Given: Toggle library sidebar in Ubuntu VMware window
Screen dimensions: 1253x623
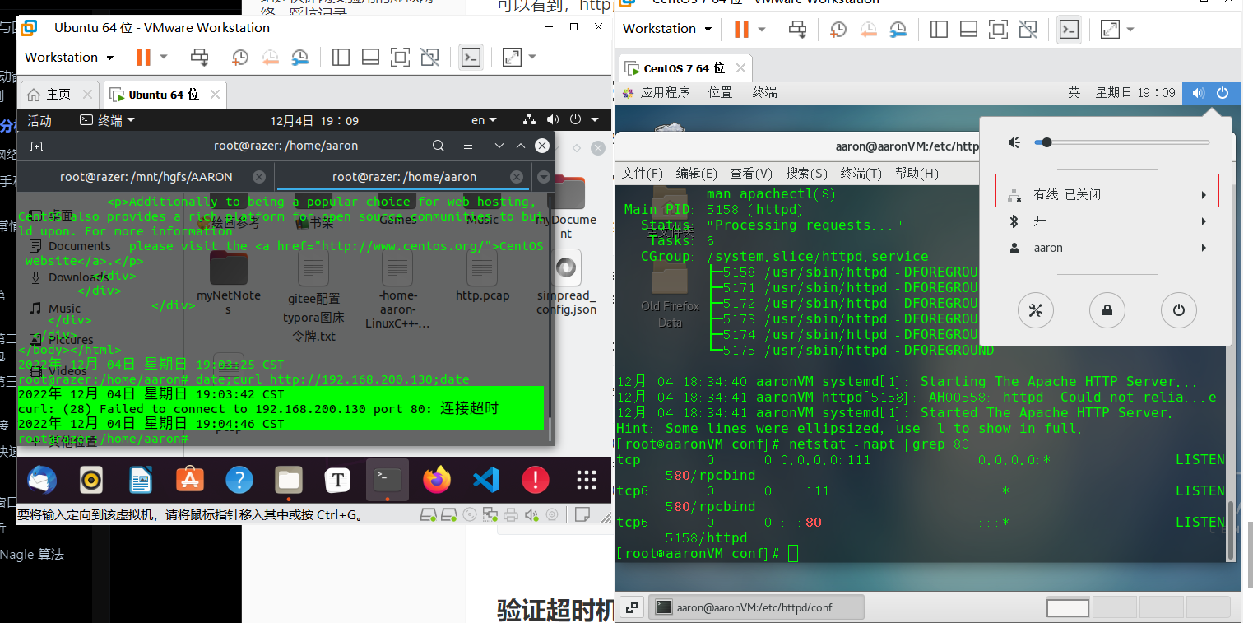Looking at the screenshot, I should (x=341, y=57).
